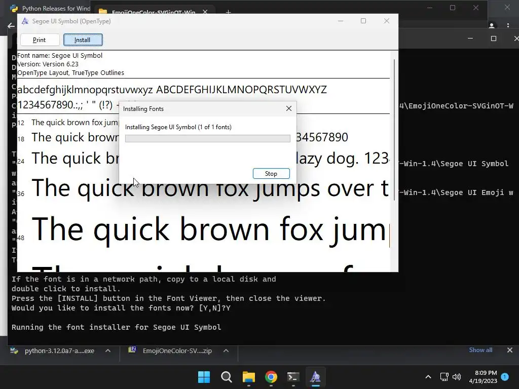Open the notification badge icon
Image resolution: width=519 pixels, height=389 pixels.
505,376
